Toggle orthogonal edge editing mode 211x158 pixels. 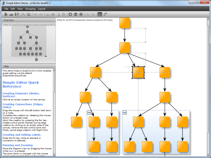click(x=105, y=14)
